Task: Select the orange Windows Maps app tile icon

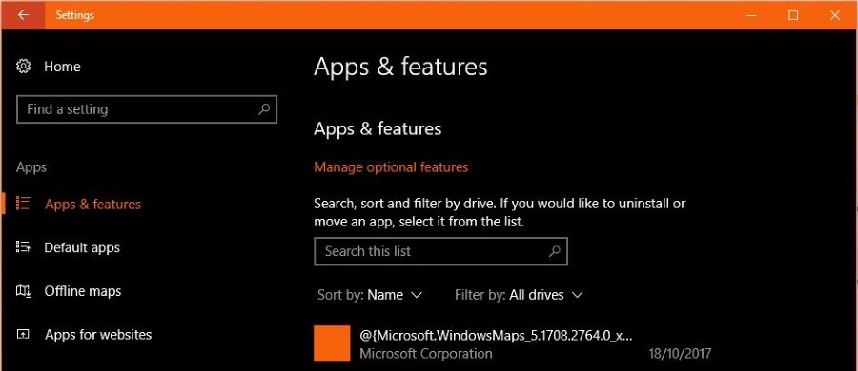Action: (x=332, y=343)
